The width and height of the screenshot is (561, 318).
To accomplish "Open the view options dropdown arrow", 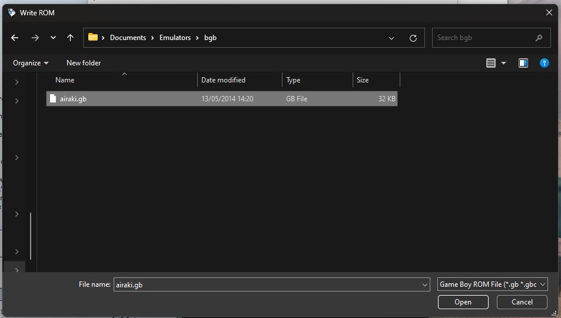I will [503, 64].
